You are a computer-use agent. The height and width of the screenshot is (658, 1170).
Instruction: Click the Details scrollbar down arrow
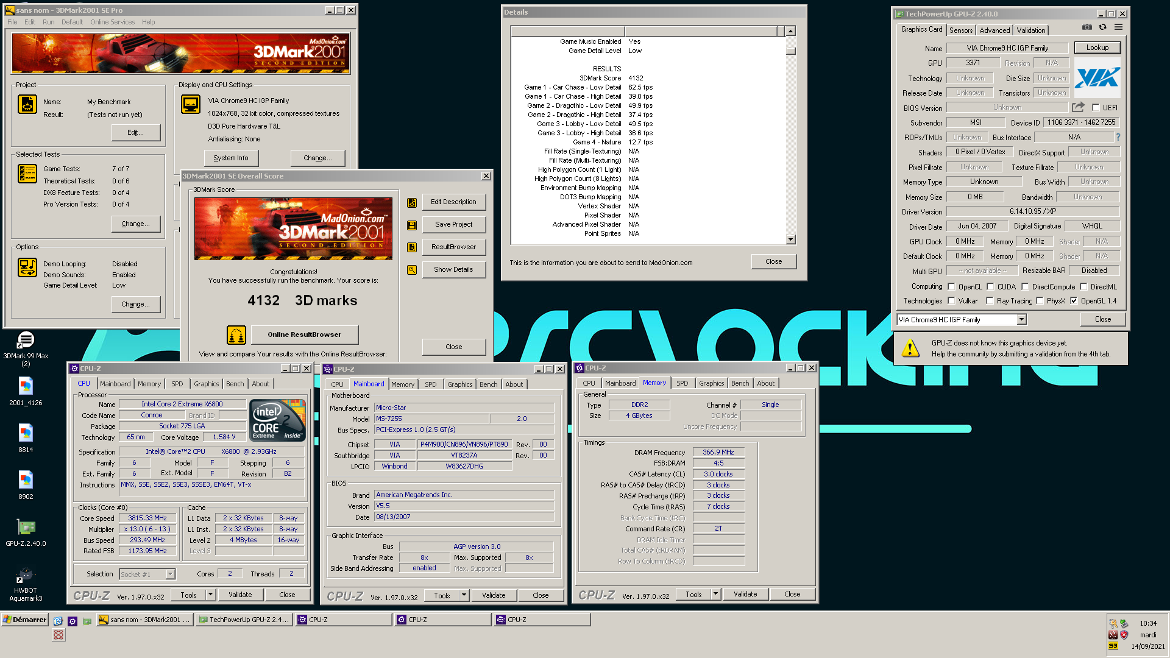[791, 240]
